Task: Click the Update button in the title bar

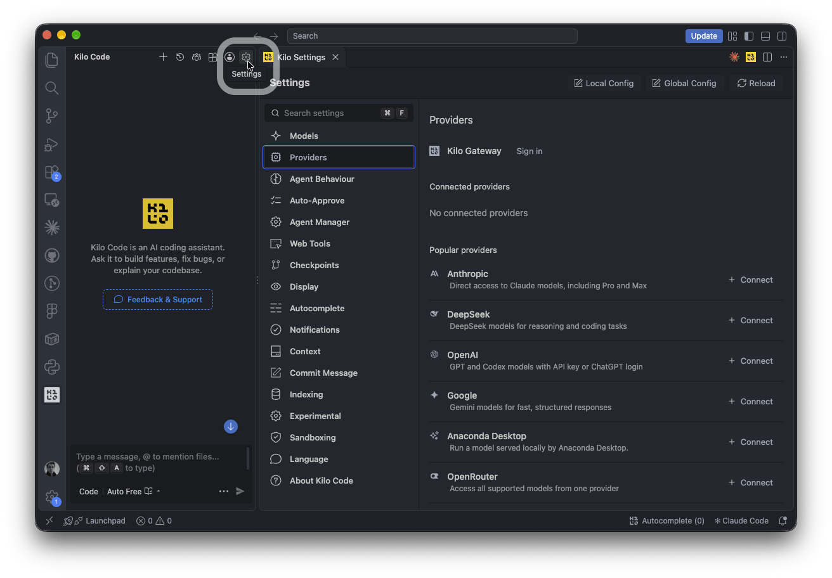Action: click(x=704, y=36)
